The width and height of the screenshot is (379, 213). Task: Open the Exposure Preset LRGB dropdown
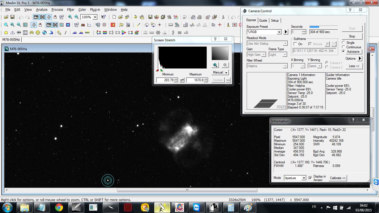pyautogui.click(x=279, y=32)
